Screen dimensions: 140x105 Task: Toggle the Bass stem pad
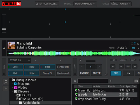click(x=48, y=67)
